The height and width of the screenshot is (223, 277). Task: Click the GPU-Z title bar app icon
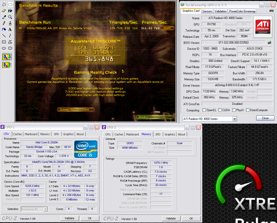pos(183,5)
